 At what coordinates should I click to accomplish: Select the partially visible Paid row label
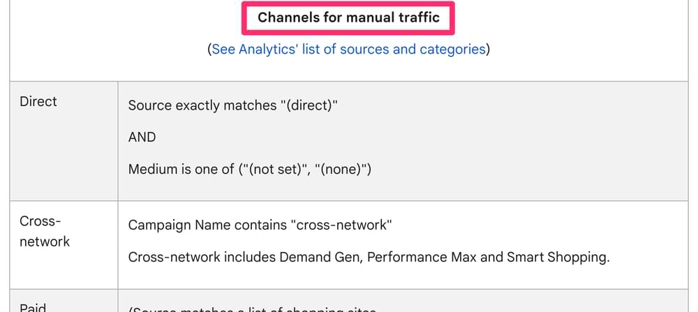tap(33, 307)
